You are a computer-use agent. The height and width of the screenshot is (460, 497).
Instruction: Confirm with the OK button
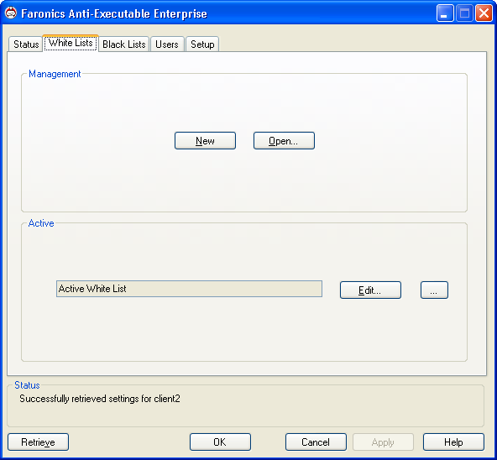point(220,442)
